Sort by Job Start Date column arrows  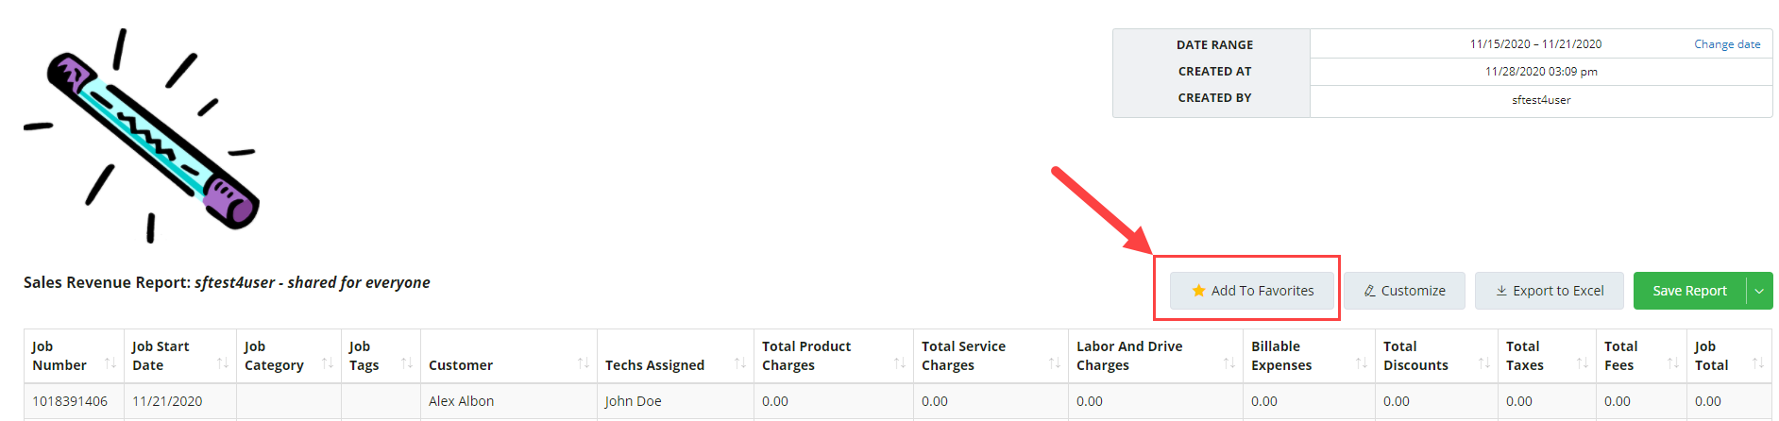[x=223, y=363]
